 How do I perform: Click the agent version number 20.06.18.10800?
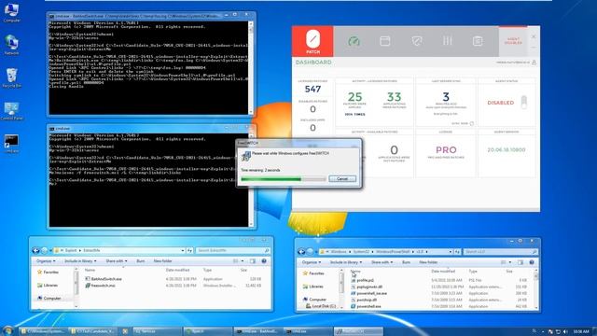click(x=507, y=149)
